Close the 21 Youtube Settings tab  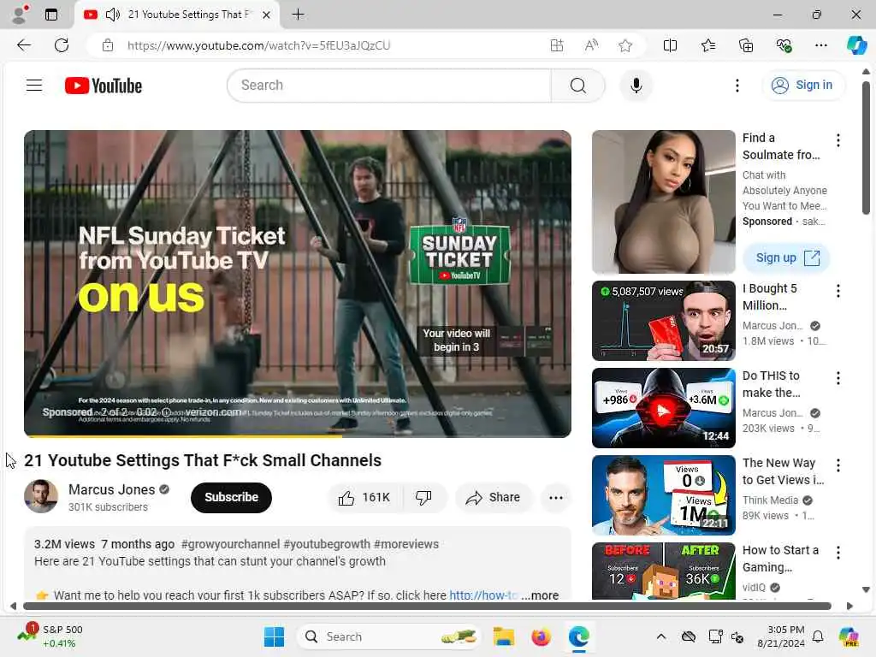(x=267, y=15)
